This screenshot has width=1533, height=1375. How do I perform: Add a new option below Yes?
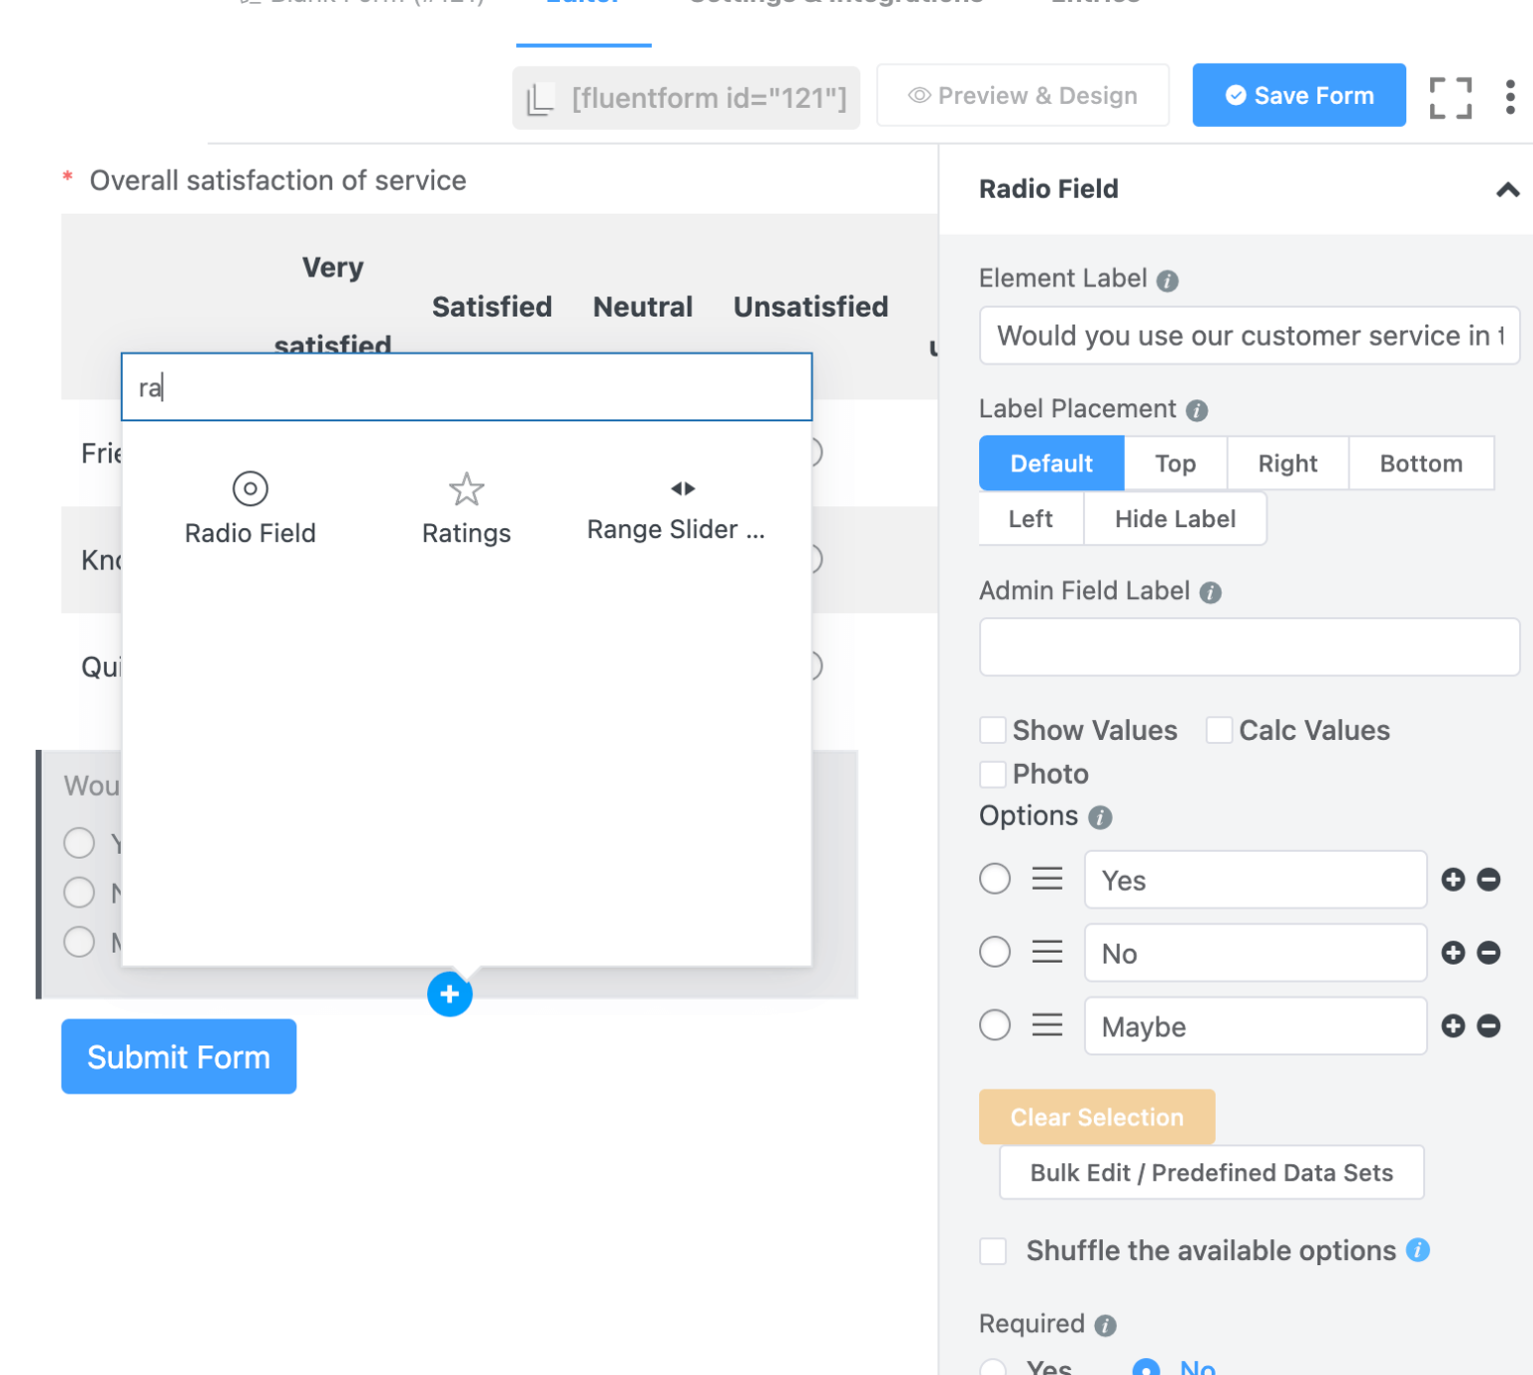pyautogui.click(x=1453, y=880)
